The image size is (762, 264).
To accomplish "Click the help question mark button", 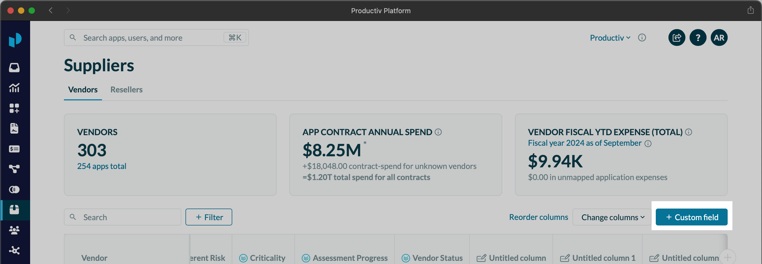I will point(698,37).
